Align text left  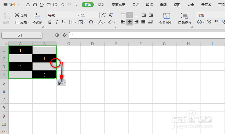coord(122,22)
